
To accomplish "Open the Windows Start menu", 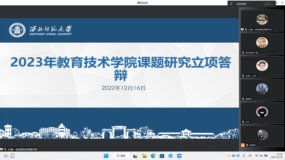I will pyautogui.click(x=106, y=156).
